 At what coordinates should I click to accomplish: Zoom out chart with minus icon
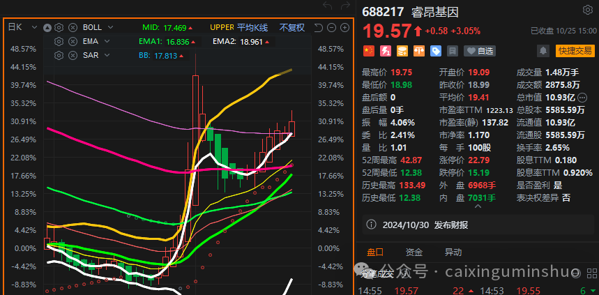coord(332,27)
